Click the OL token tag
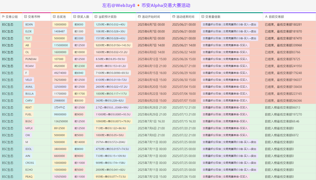This screenshot has width=316, height=180. 27,52
